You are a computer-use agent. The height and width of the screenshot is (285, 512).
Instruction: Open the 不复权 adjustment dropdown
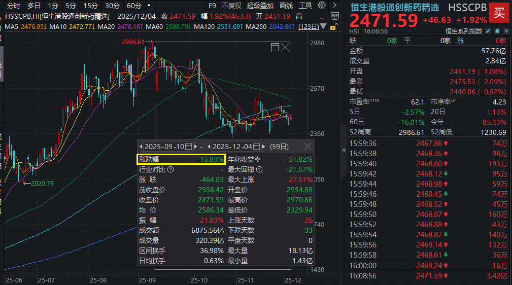pyautogui.click(x=231, y=6)
